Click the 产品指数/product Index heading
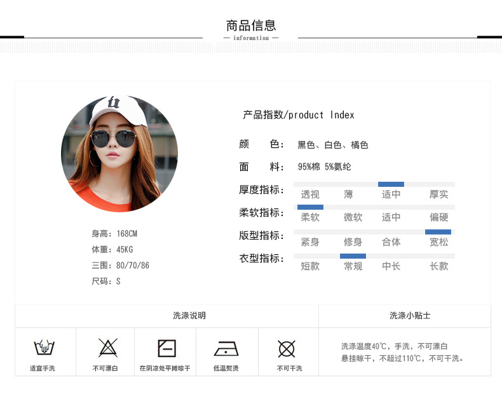This screenshot has height=401, width=502. 299,115
